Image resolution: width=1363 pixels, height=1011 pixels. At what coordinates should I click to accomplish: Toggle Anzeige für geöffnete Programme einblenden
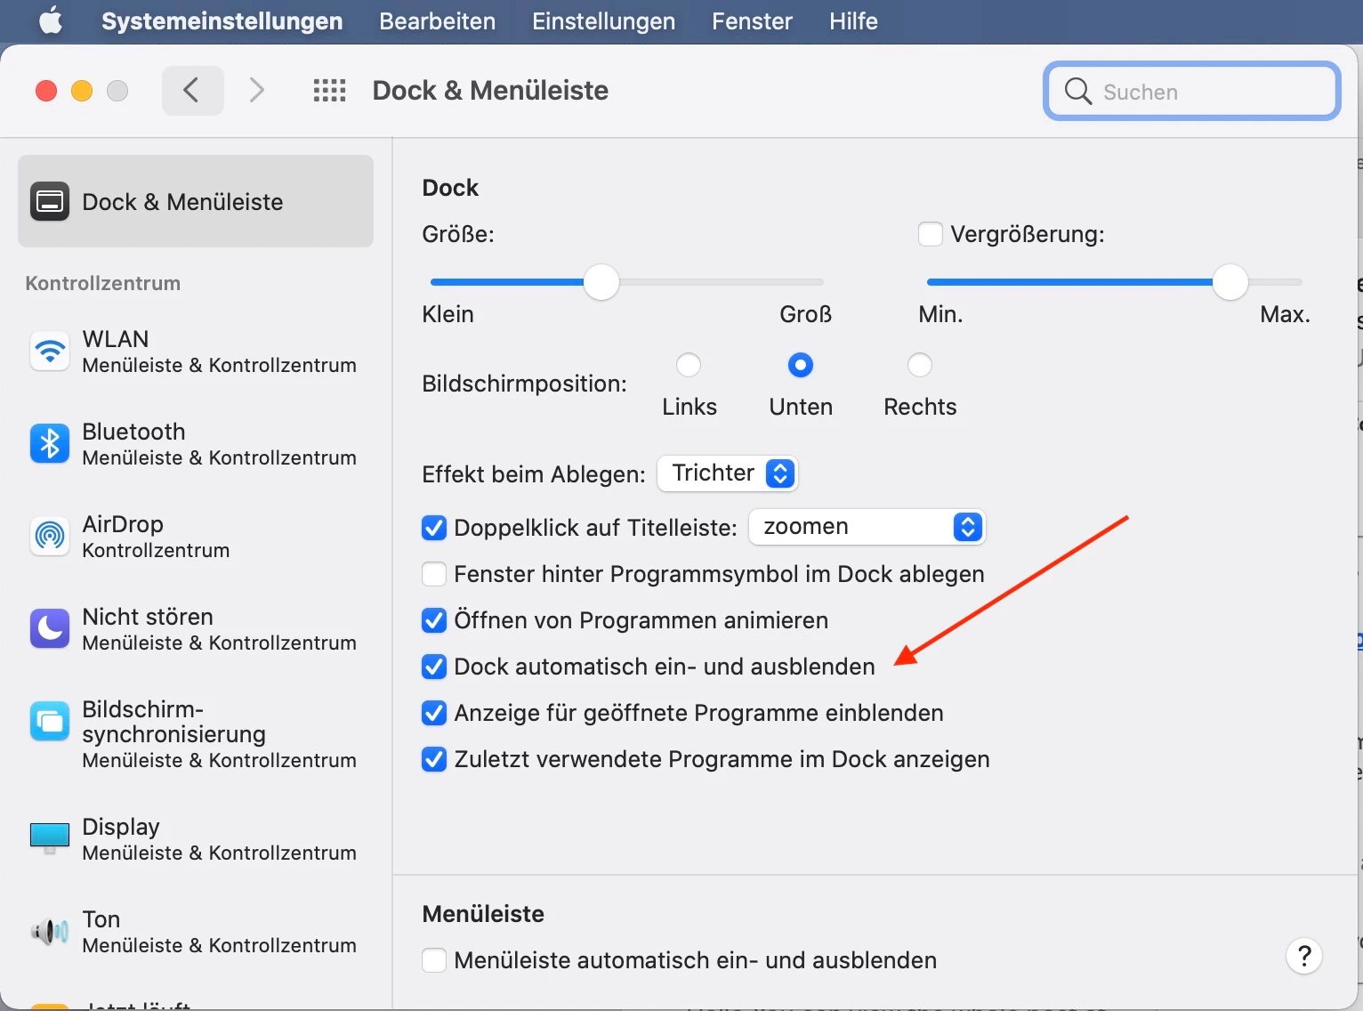[434, 713]
